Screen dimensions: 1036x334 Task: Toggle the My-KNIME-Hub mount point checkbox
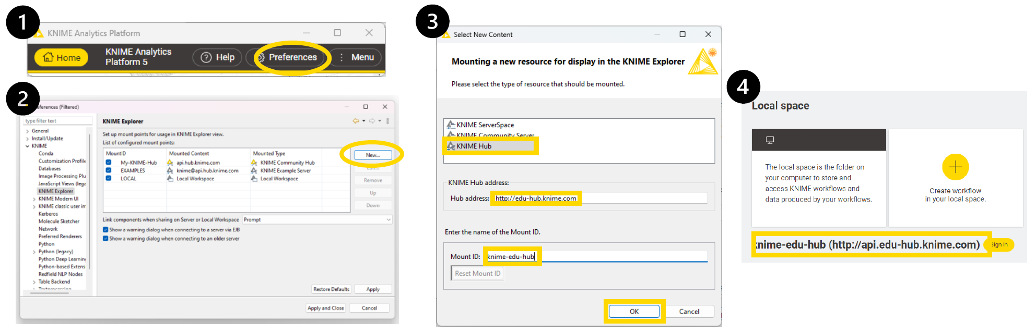[x=109, y=163]
